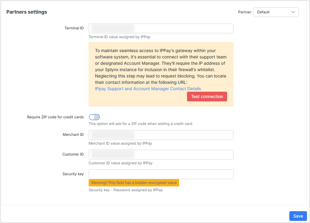
Task: Click the Merchant ID input field
Action: (161, 135)
